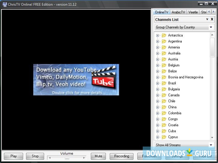Image resolution: width=218 pixels, height=163 pixels.
Task: Expand the Canada tree node
Action: (157, 95)
